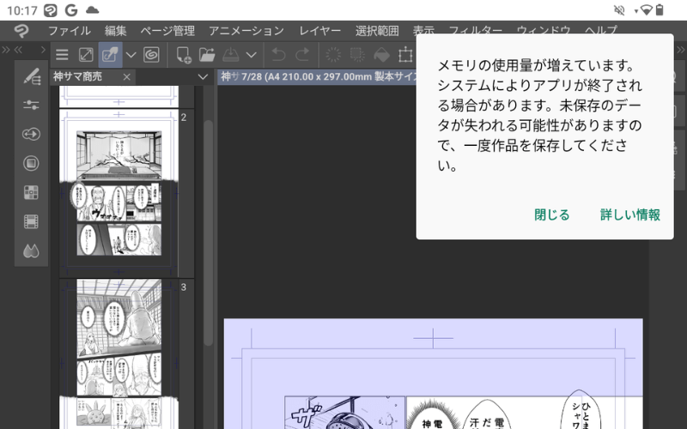
Task: Close the 神サマ商売 page manager tab
Action: [126, 77]
